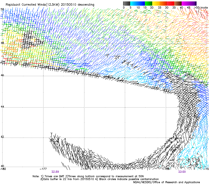Click the latitude label 42
The width and height of the screenshot is (209, 184).
[2, 137]
